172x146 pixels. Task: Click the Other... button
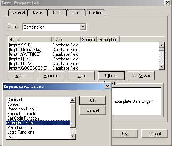coord(111,76)
